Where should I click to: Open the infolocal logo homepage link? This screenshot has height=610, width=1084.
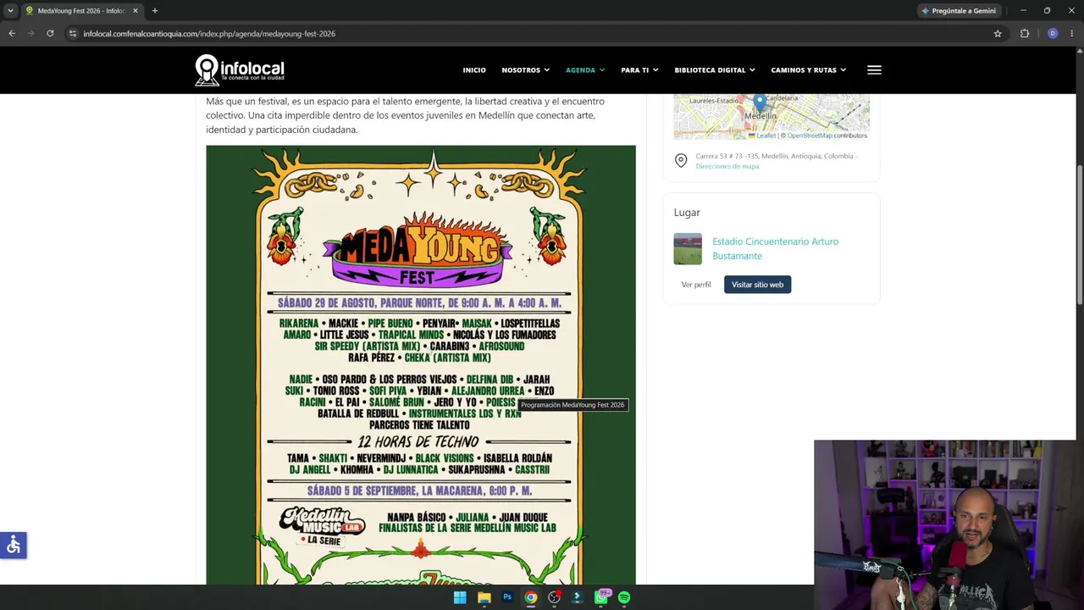tap(240, 70)
